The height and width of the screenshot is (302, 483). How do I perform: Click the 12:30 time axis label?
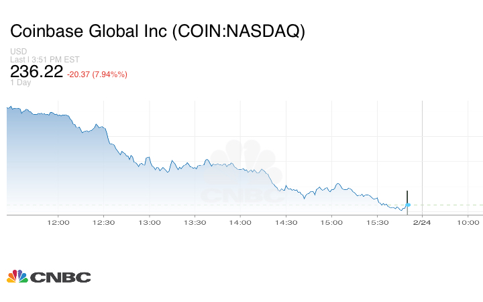point(104,222)
